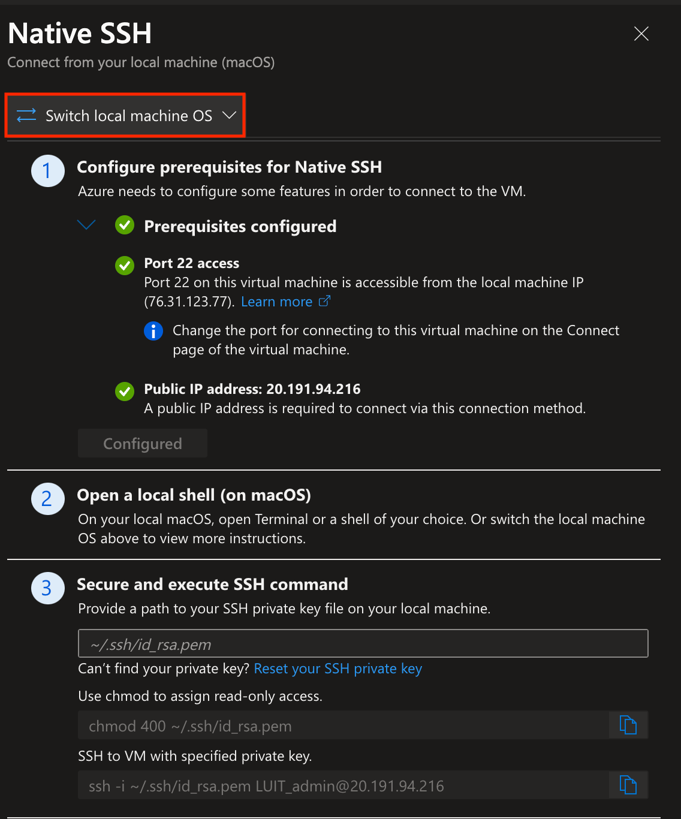681x819 pixels.
Task: Open the Switch local machine OS dropdown
Action: (x=125, y=116)
